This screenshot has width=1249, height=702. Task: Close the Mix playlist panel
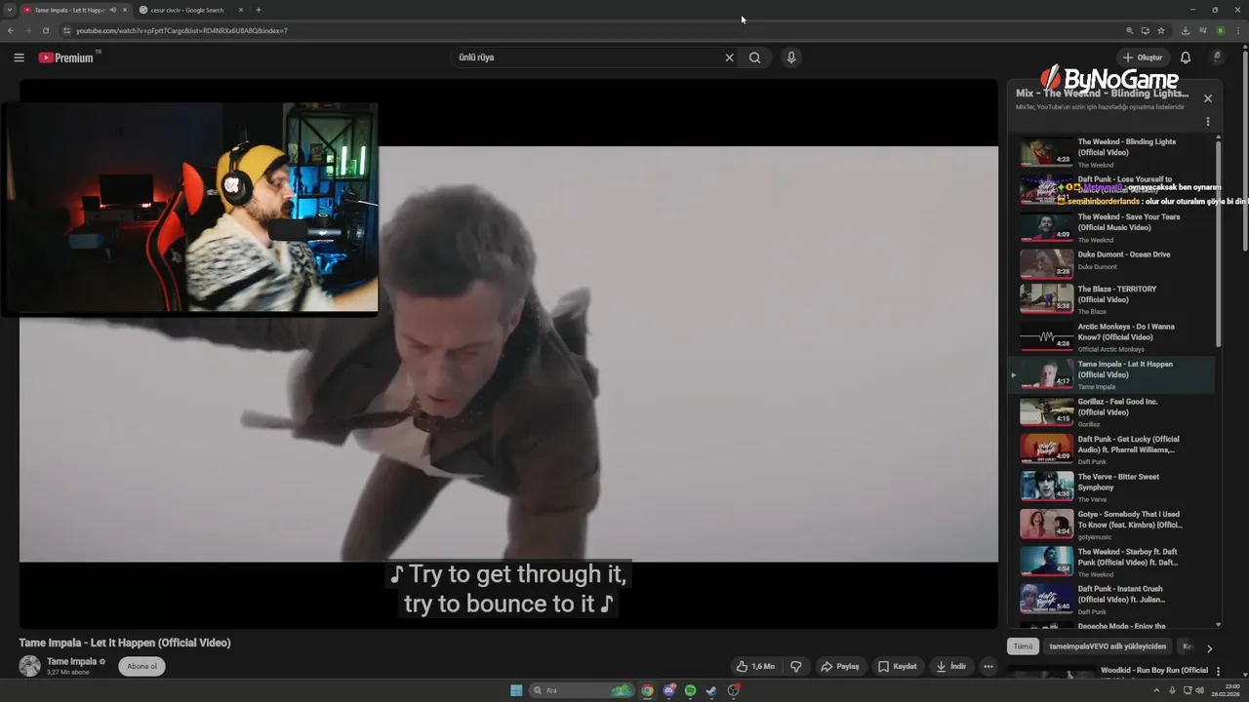click(1208, 98)
